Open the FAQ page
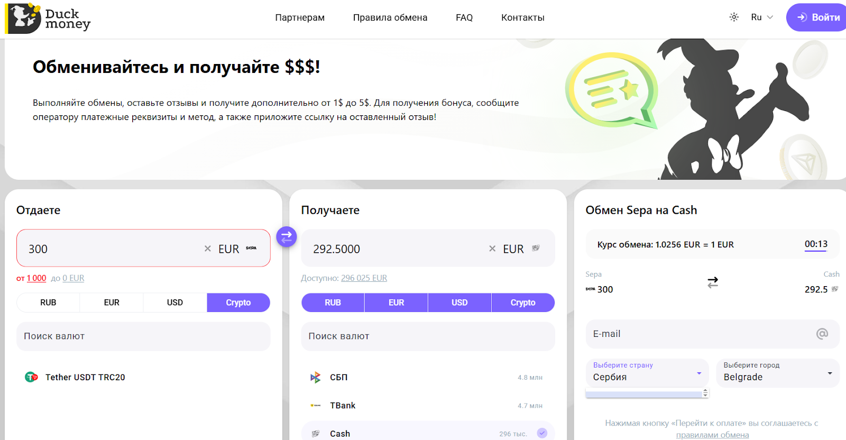Viewport: 846px width, 440px height. point(464,17)
